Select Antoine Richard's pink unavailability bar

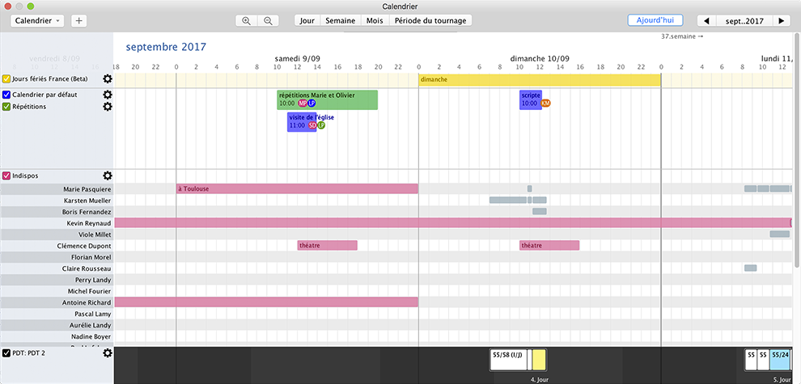[x=266, y=302]
